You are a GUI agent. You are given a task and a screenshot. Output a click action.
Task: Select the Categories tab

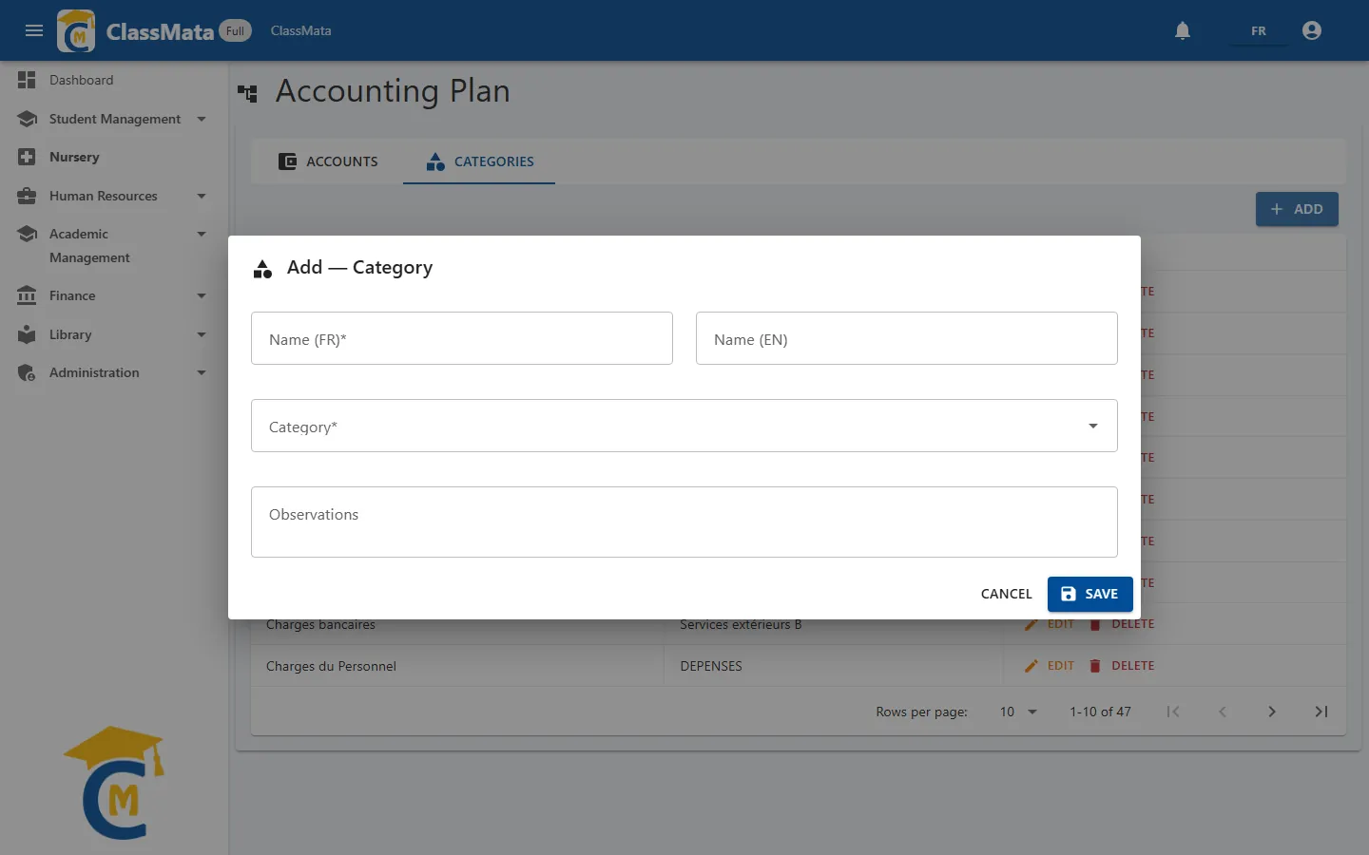click(479, 161)
